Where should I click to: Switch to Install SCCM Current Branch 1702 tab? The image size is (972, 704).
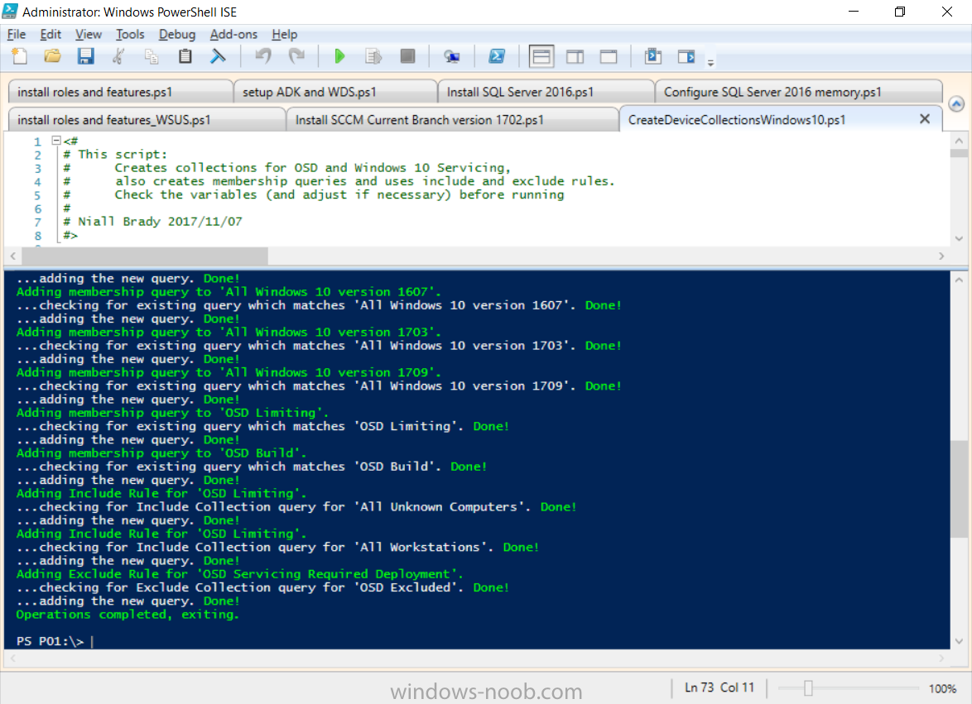tap(453, 119)
